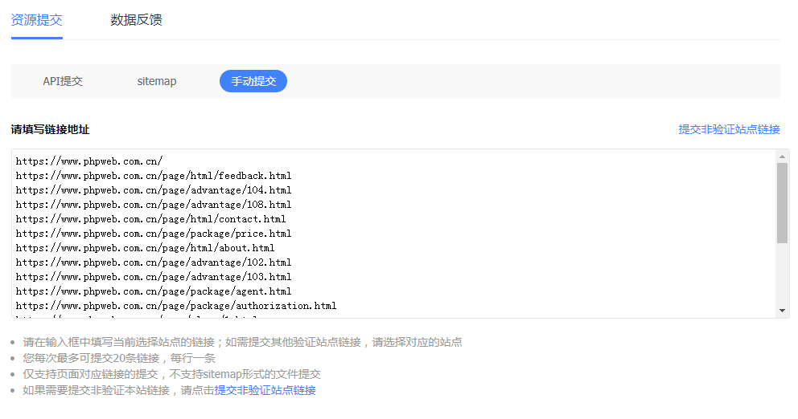Screen dimensions: 798x419
Task: Click the advantage/104.html URL line
Action: pyautogui.click(x=153, y=190)
